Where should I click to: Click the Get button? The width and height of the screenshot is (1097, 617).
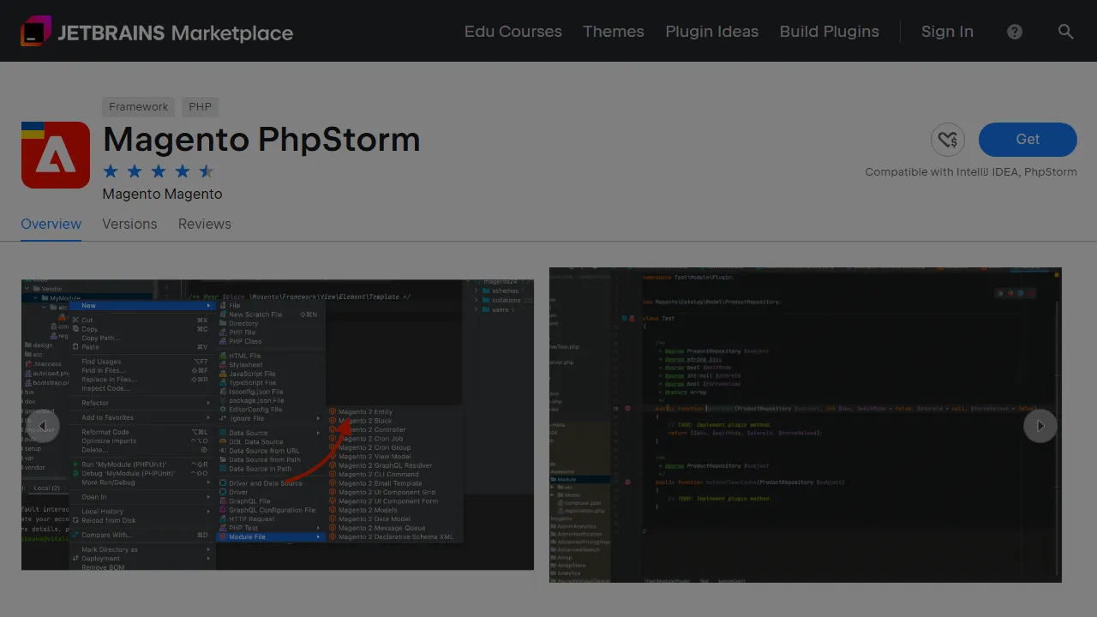click(x=1028, y=139)
